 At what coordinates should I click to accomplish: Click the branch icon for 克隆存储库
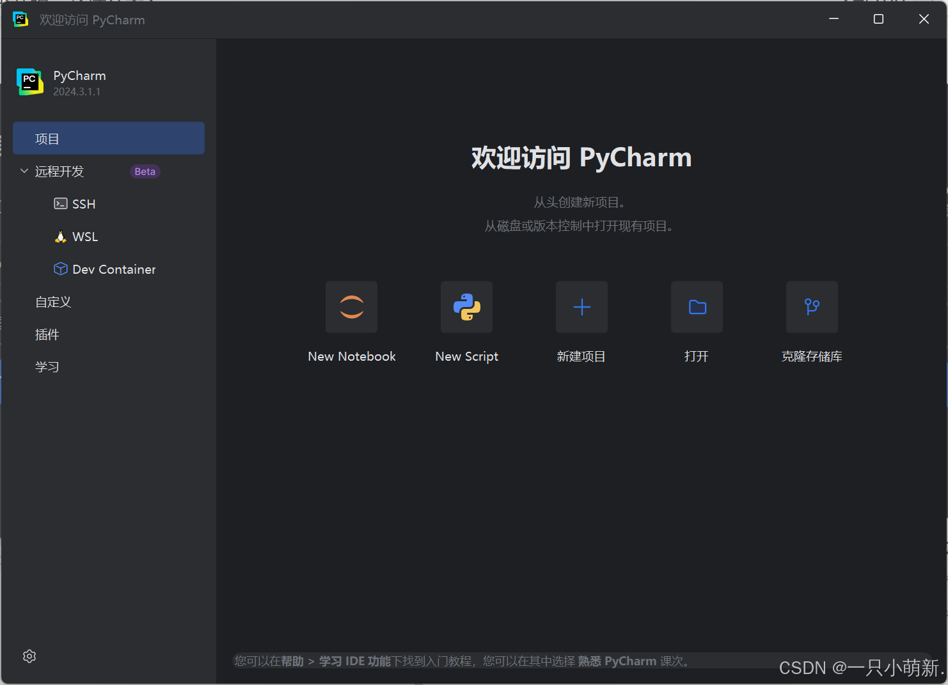tap(812, 307)
